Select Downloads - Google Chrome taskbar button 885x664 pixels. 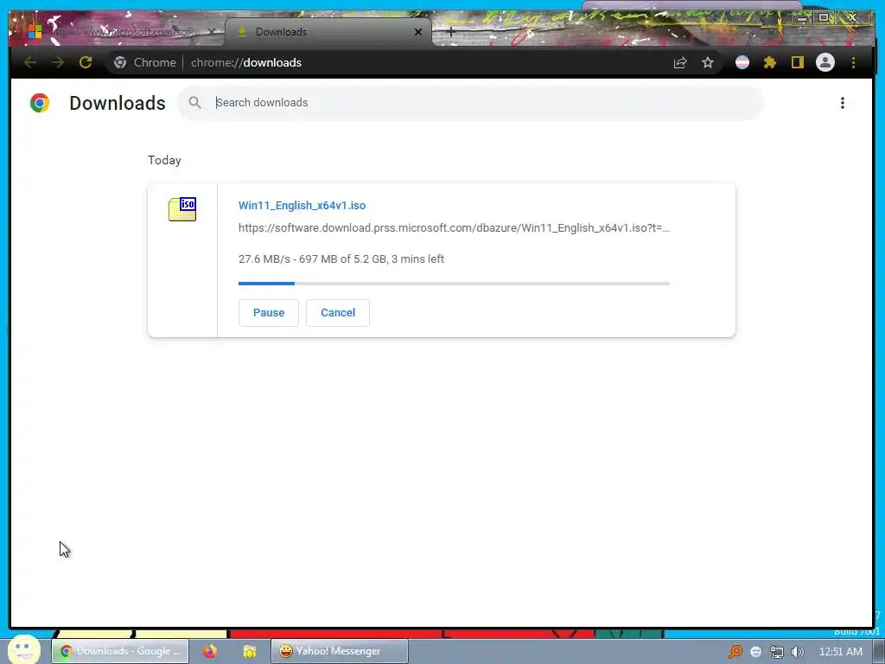coord(120,651)
